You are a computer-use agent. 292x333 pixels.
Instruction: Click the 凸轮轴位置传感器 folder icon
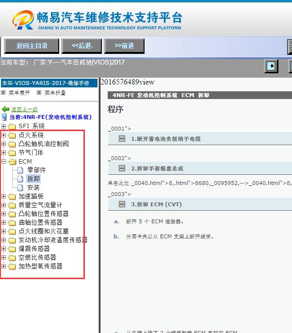click(x=12, y=214)
